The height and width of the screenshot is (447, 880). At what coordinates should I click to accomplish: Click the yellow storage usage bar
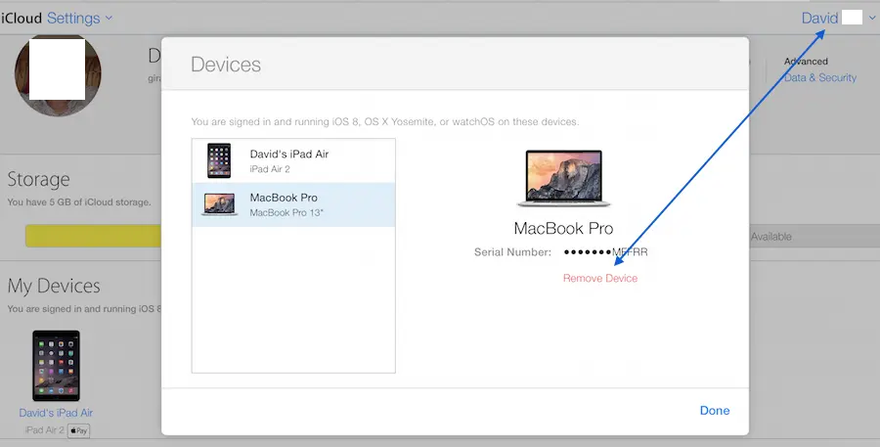(93, 236)
